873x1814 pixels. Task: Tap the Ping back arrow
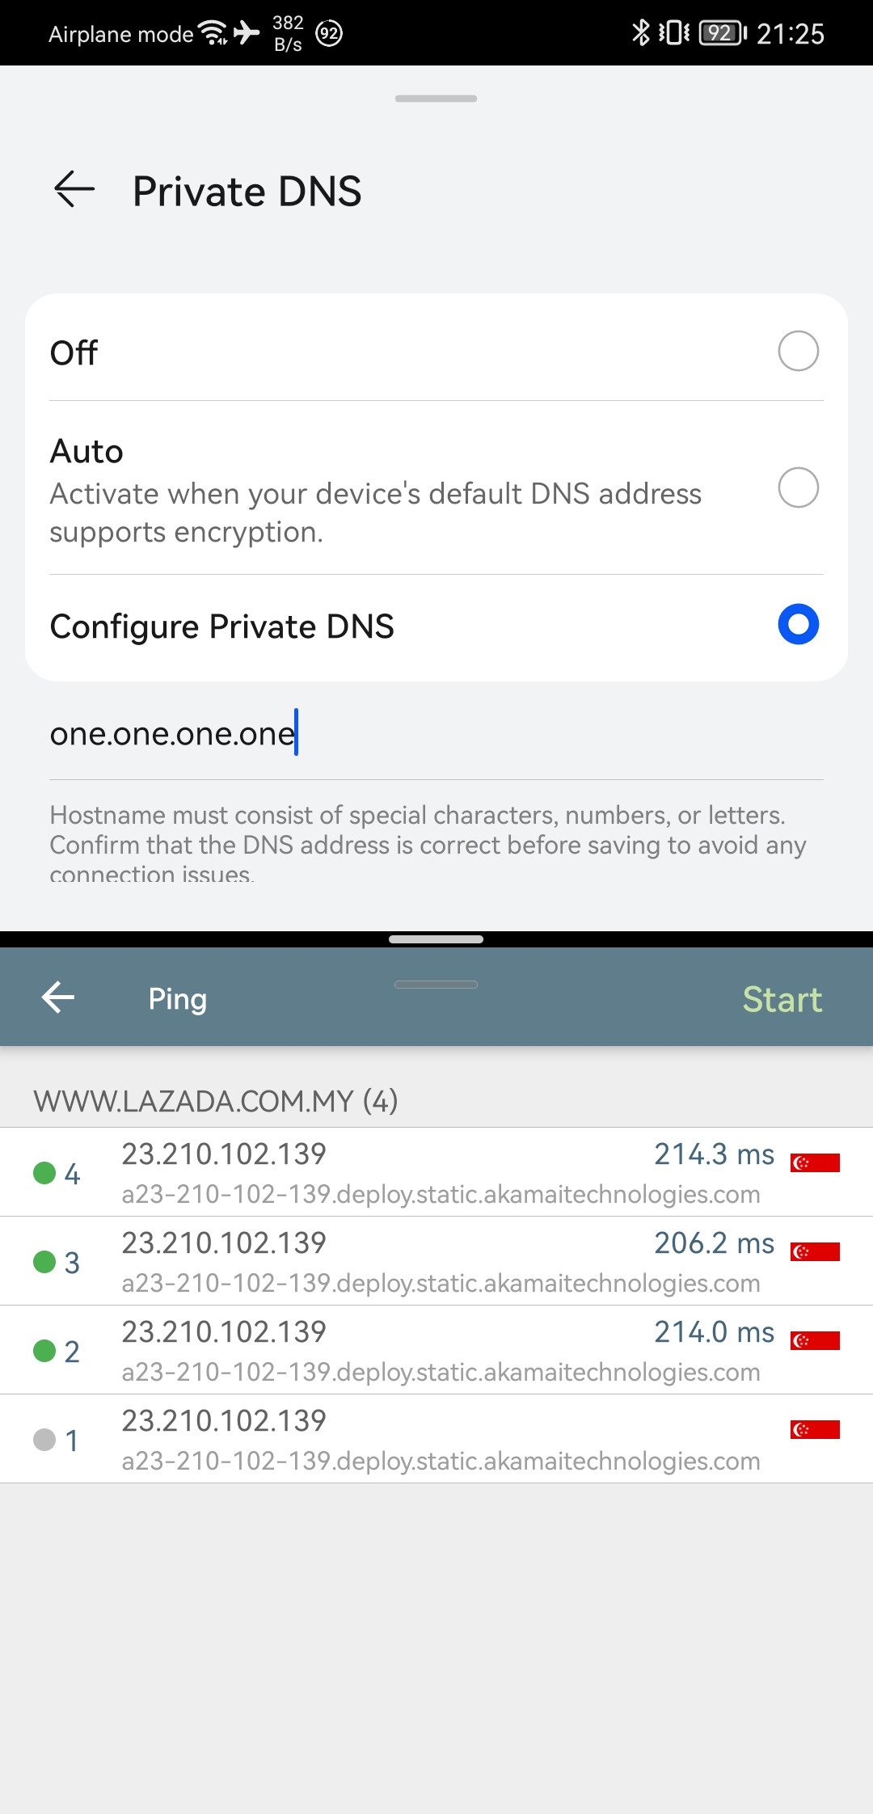point(58,998)
